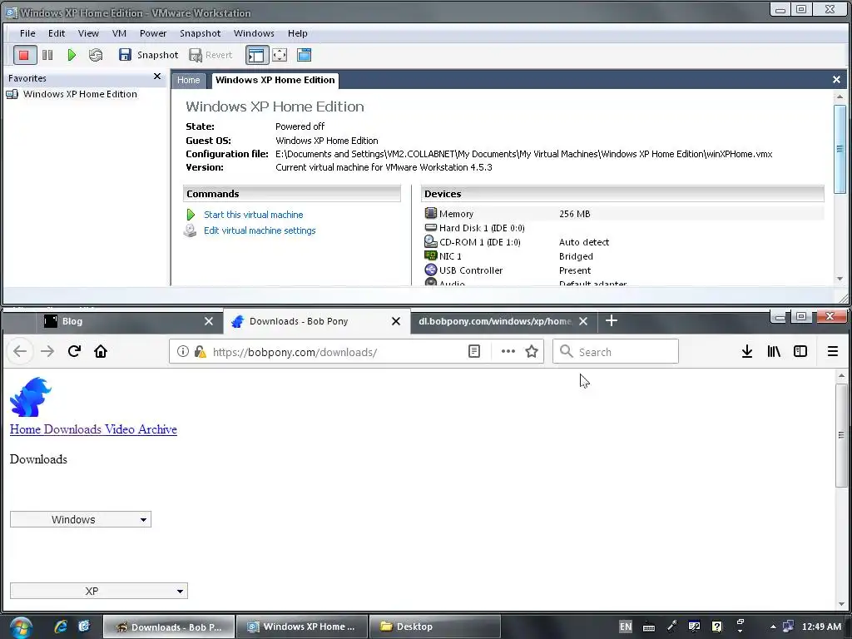Open the Library icon in Firefox toolbar
The image size is (852, 639).
(774, 352)
